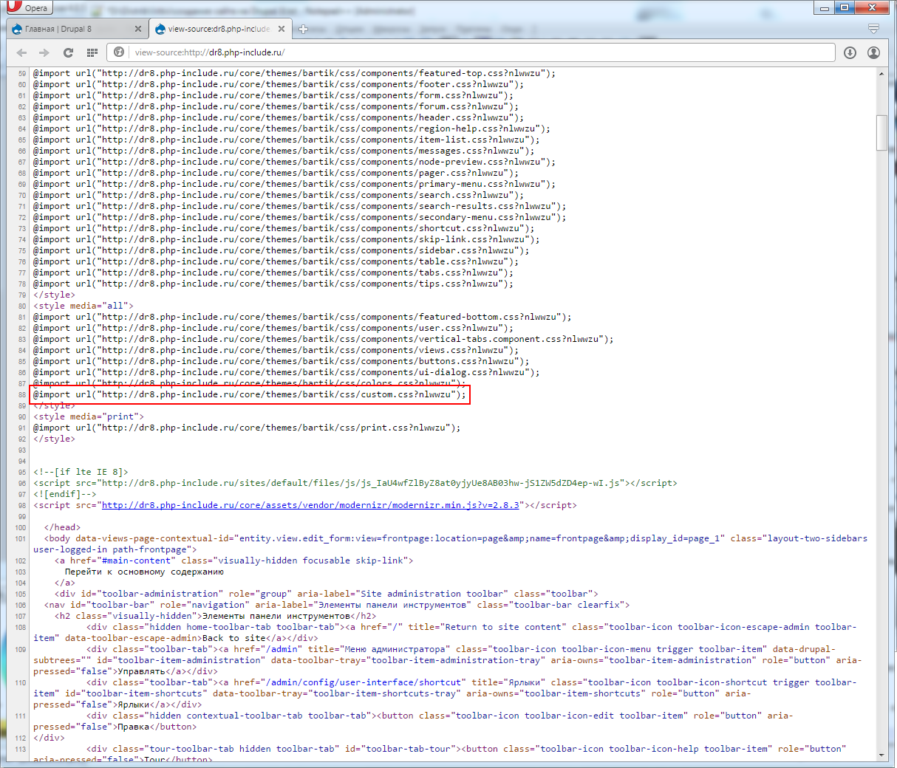Viewport: 897px width, 768px height.
Task: Click the ui-dialog.css import line
Action: pos(286,372)
